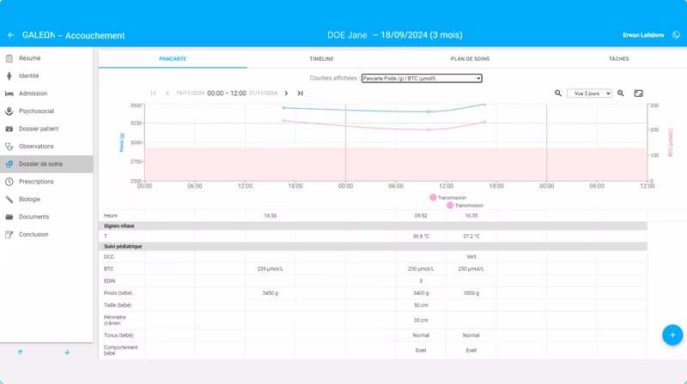Click the 3500 g weight cell
The height and width of the screenshot is (384, 687).
point(471,293)
